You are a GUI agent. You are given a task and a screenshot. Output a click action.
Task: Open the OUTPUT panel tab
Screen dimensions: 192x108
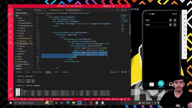click(x=27, y=72)
